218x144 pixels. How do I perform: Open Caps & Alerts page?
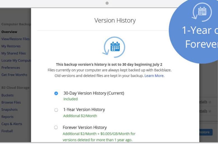tap(12, 124)
